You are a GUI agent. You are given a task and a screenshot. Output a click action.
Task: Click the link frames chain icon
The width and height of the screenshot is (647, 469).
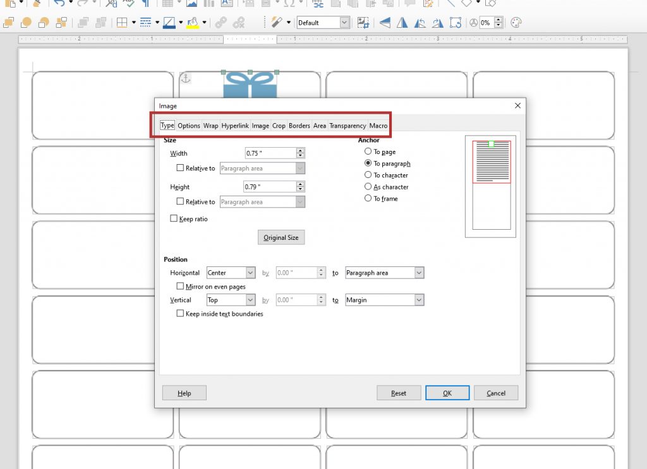[221, 23]
